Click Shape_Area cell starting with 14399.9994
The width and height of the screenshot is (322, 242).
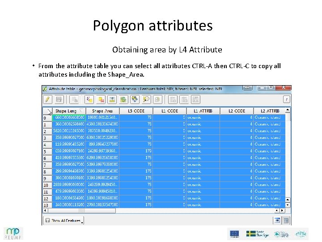tap(102, 191)
